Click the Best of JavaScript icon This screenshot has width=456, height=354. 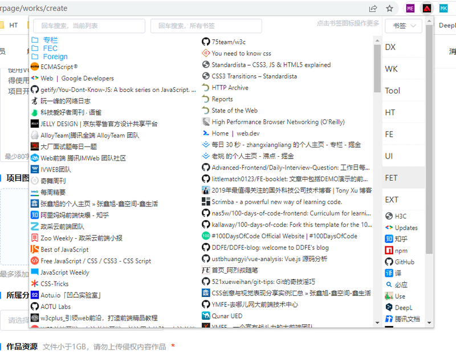35,249
